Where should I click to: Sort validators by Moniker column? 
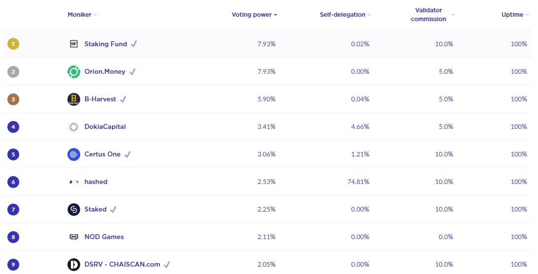tap(80, 15)
